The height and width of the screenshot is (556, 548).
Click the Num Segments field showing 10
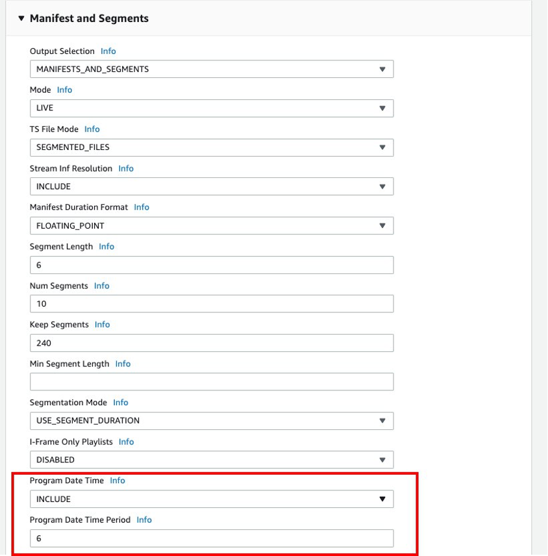tap(211, 303)
